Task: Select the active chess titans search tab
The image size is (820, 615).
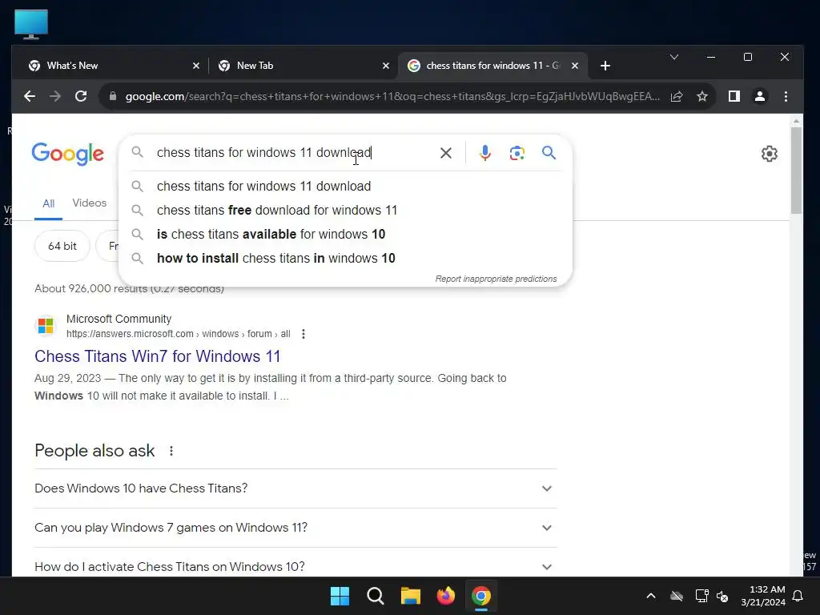Action: [492, 66]
